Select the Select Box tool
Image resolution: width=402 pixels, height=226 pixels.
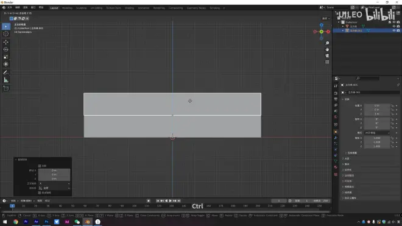(x=6, y=26)
